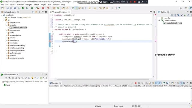Click the error marker on line 12
The height and width of the screenshot is (108, 192).
coord(50,41)
